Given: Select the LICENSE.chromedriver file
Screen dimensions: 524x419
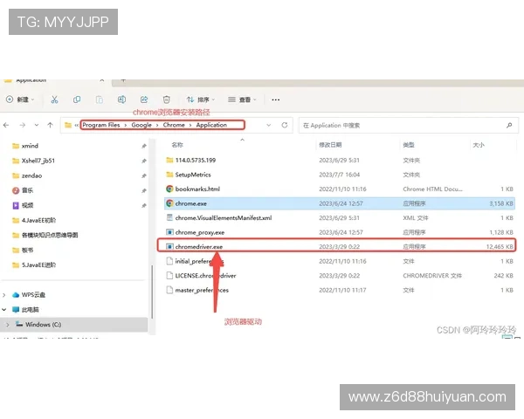Looking at the screenshot, I should 340,276.
